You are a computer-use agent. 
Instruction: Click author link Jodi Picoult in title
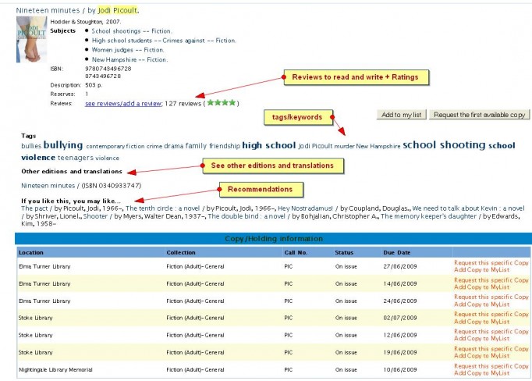point(118,10)
